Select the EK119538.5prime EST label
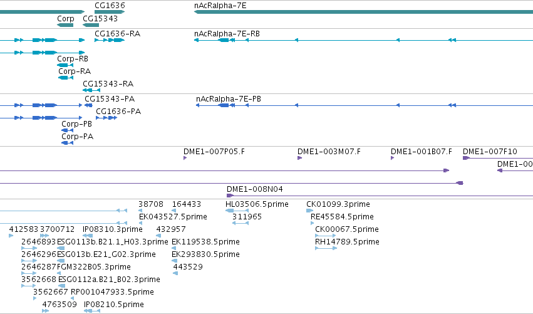The width and height of the screenshot is (533, 314). [205, 242]
